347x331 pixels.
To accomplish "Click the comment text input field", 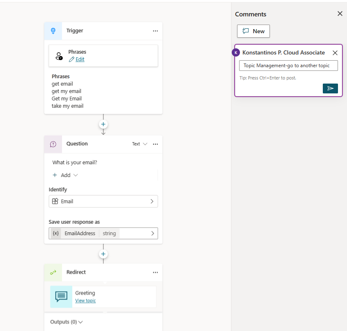I will pyautogui.click(x=288, y=66).
